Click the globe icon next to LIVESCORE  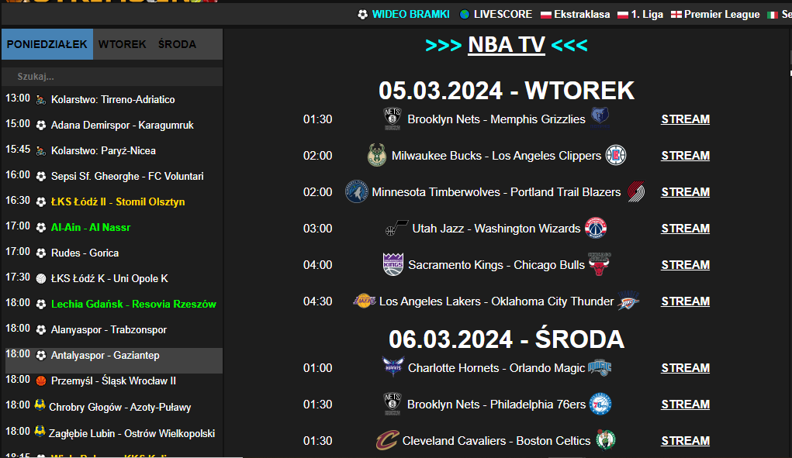(464, 15)
